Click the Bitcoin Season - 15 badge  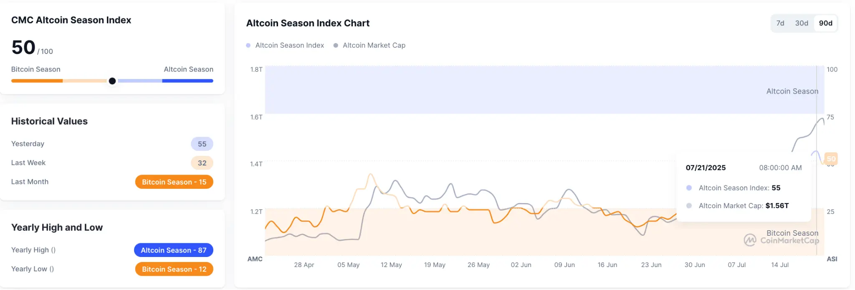174,182
